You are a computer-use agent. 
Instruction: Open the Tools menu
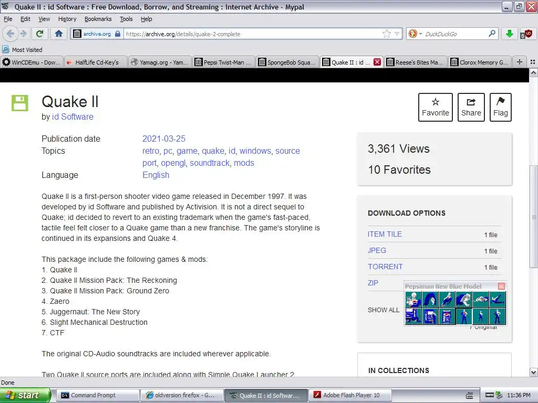126,19
